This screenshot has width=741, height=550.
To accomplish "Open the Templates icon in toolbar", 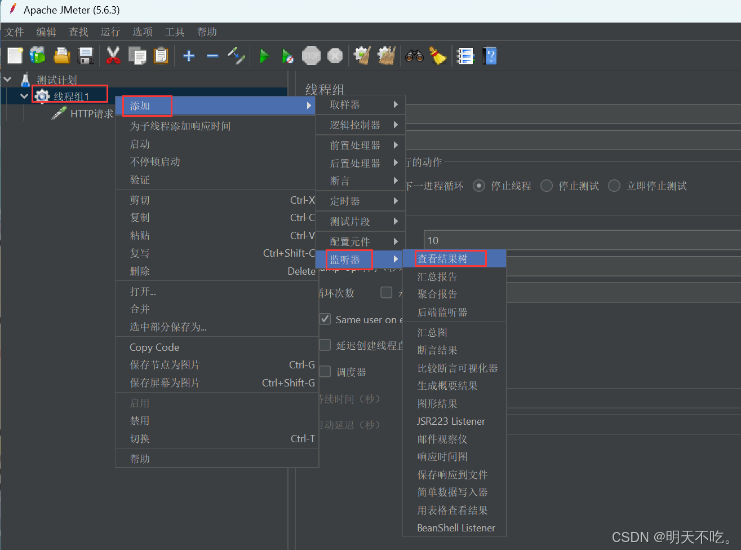I will click(37, 55).
